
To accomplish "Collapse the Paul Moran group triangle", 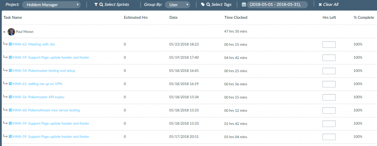I will (4, 32).
